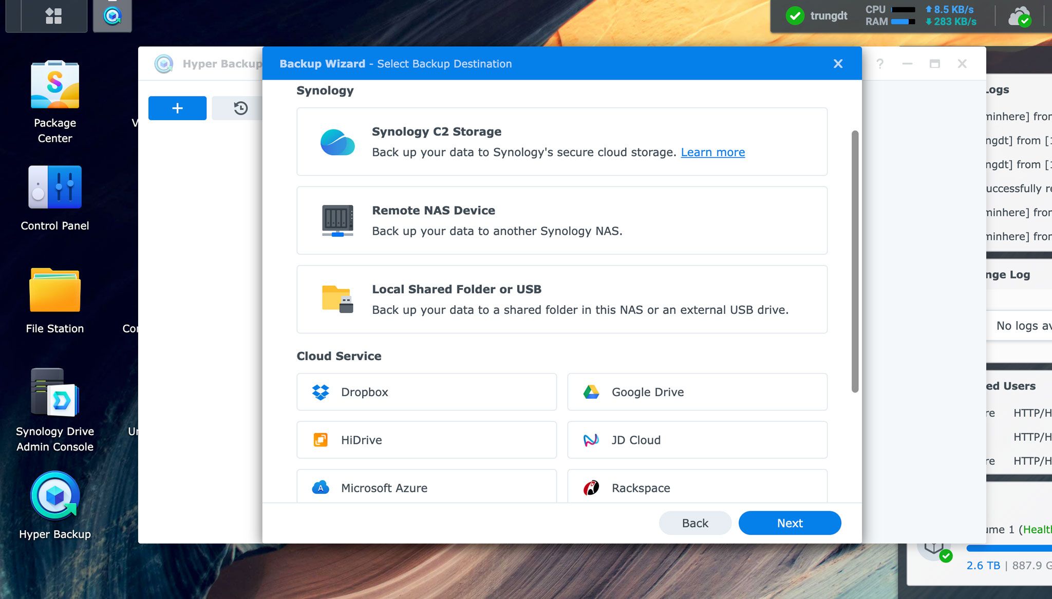This screenshot has height=599, width=1052.
Task: Click Next to proceed with backup setup
Action: click(x=790, y=523)
